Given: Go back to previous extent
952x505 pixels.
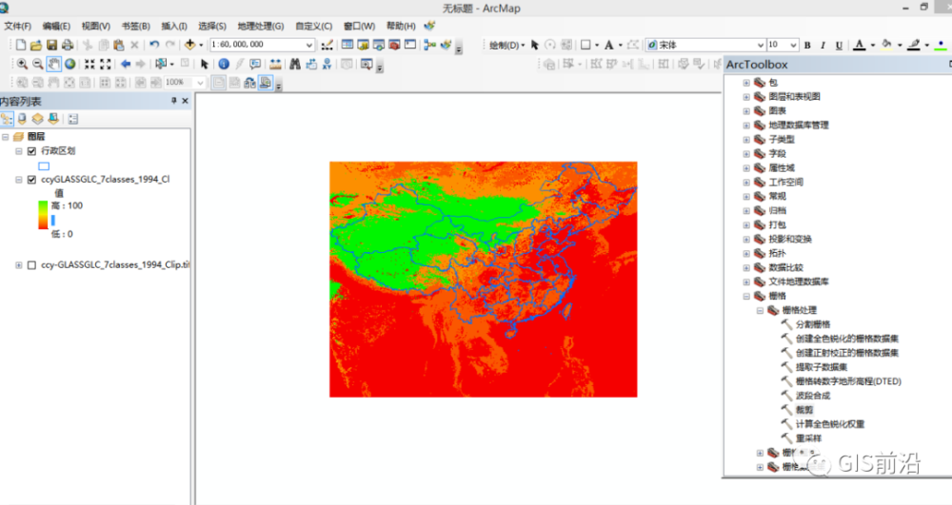Looking at the screenshot, I should click(x=125, y=65).
